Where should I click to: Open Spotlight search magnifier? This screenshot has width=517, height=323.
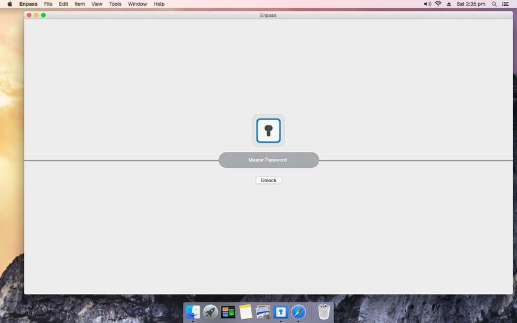pyautogui.click(x=493, y=4)
